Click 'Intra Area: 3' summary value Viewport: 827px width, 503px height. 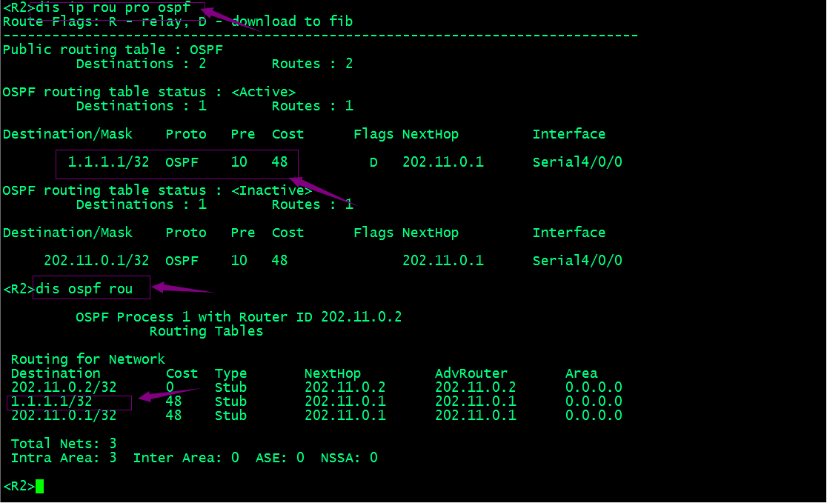coord(64,459)
